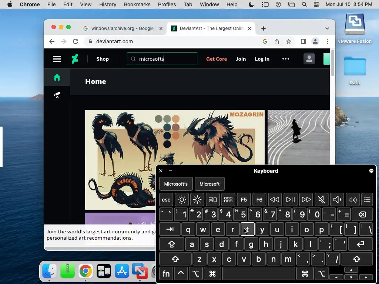Click brightness down key on keyboard
379x284 pixels.
(x=181, y=200)
